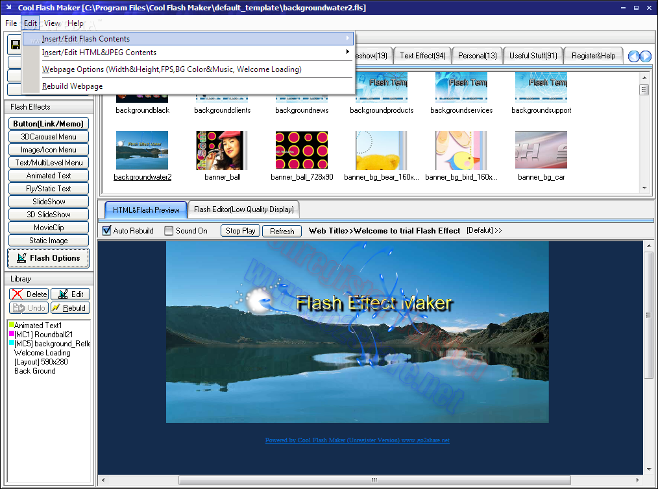
Task: Click the library Undo button
Action: pyautogui.click(x=29, y=308)
